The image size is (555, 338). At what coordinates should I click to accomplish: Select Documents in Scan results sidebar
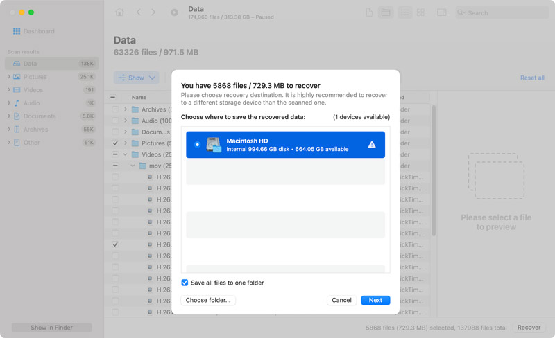click(39, 116)
